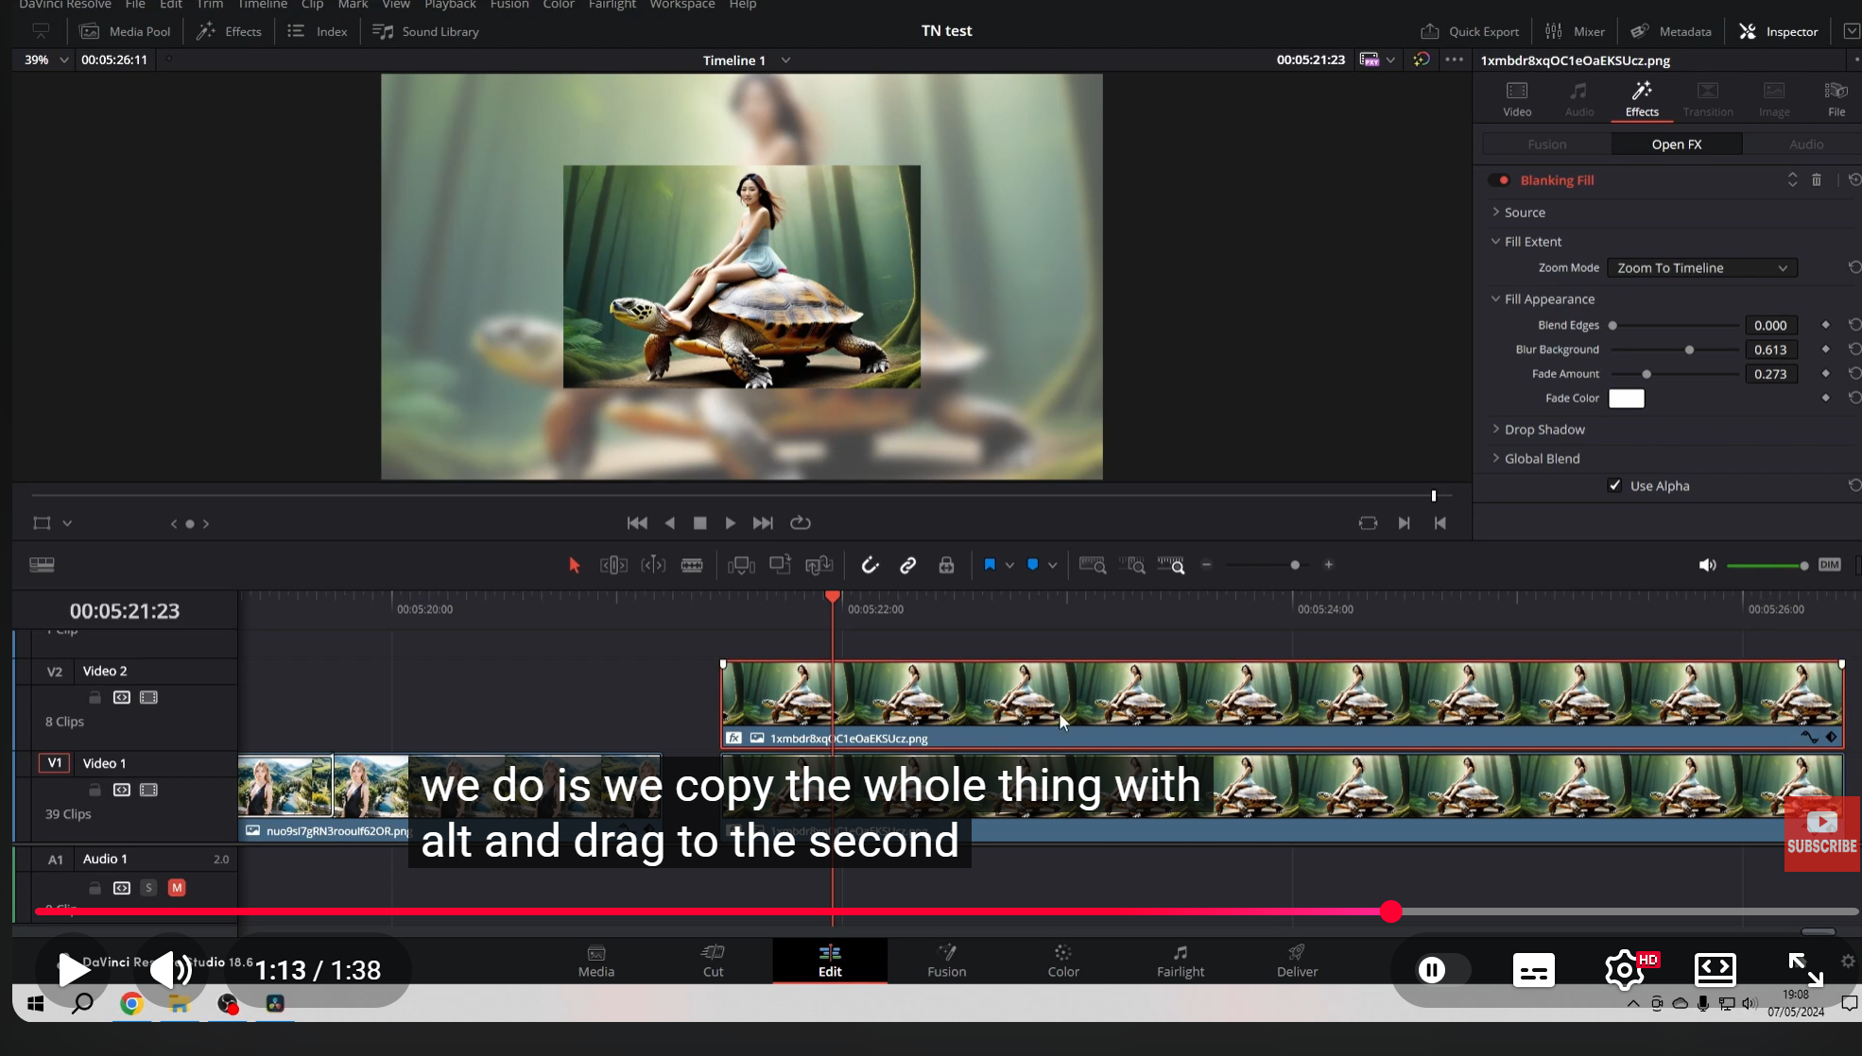
Task: Disable the Video 1 track visibility
Action: tap(148, 790)
